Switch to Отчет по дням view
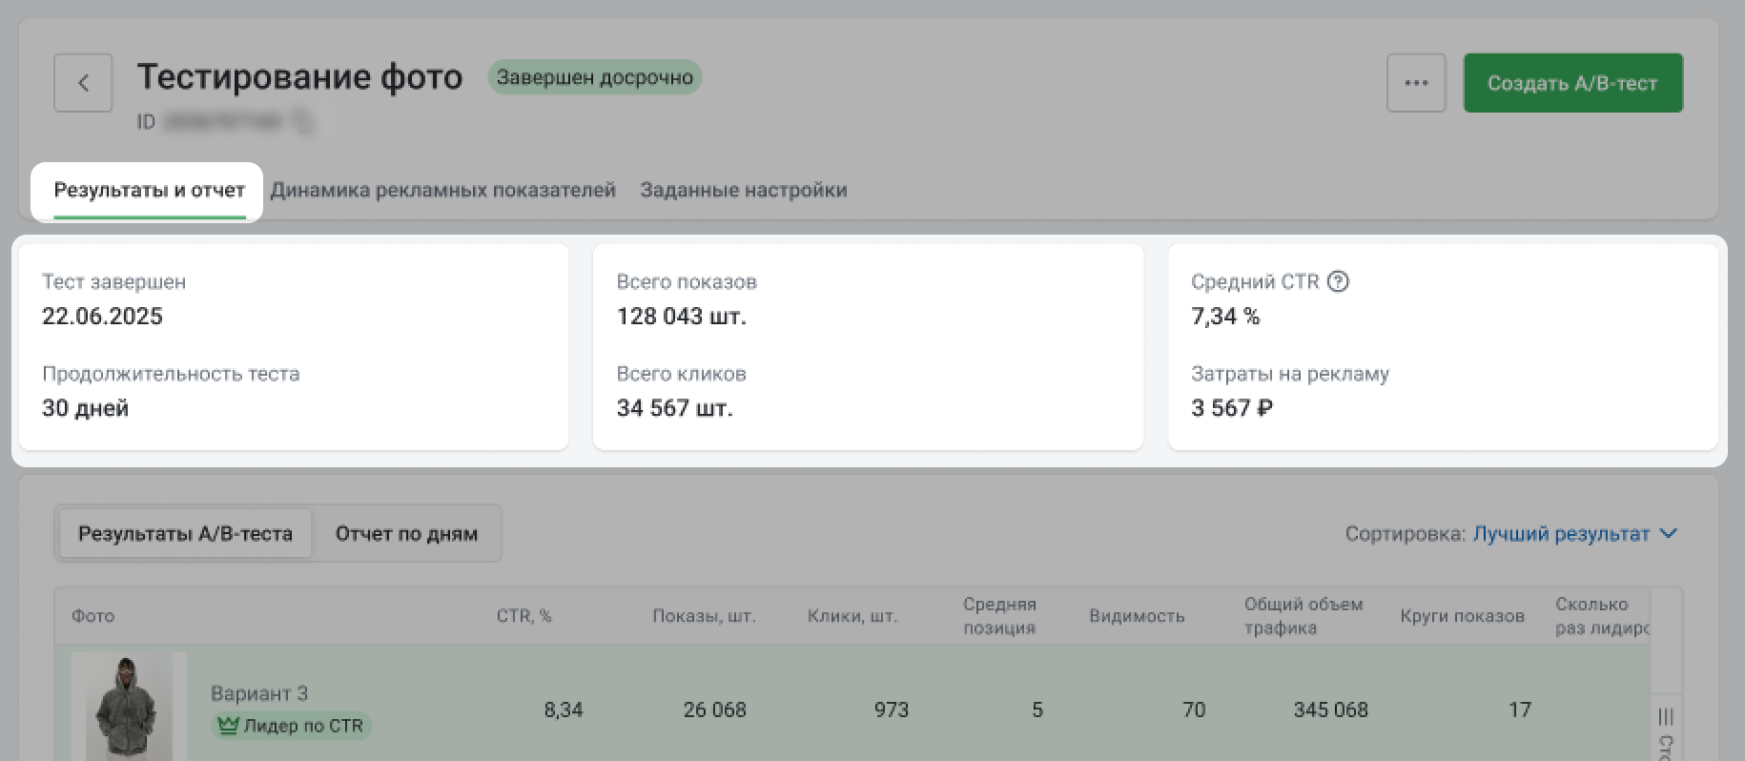This screenshot has width=1745, height=761. coord(406,534)
